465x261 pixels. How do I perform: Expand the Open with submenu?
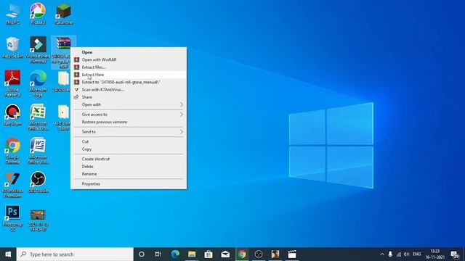[129, 104]
